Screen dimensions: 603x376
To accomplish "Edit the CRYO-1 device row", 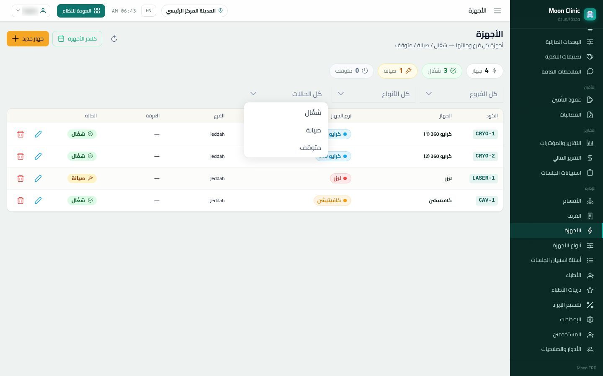I will click(38, 134).
